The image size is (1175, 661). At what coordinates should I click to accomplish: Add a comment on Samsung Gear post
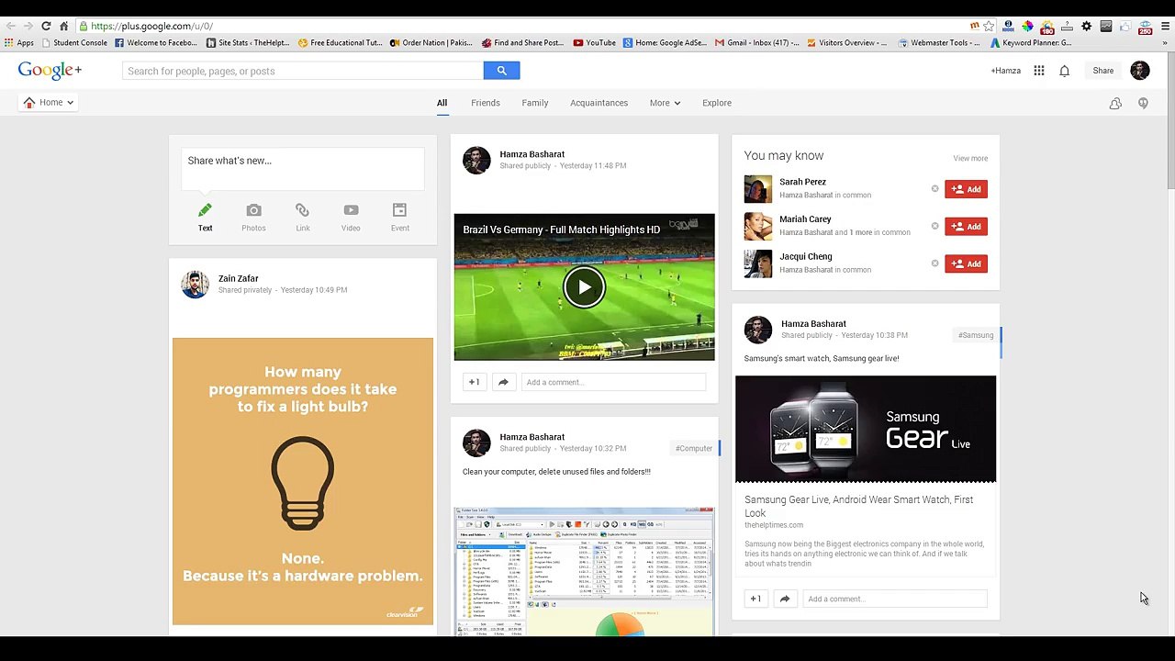coord(895,599)
